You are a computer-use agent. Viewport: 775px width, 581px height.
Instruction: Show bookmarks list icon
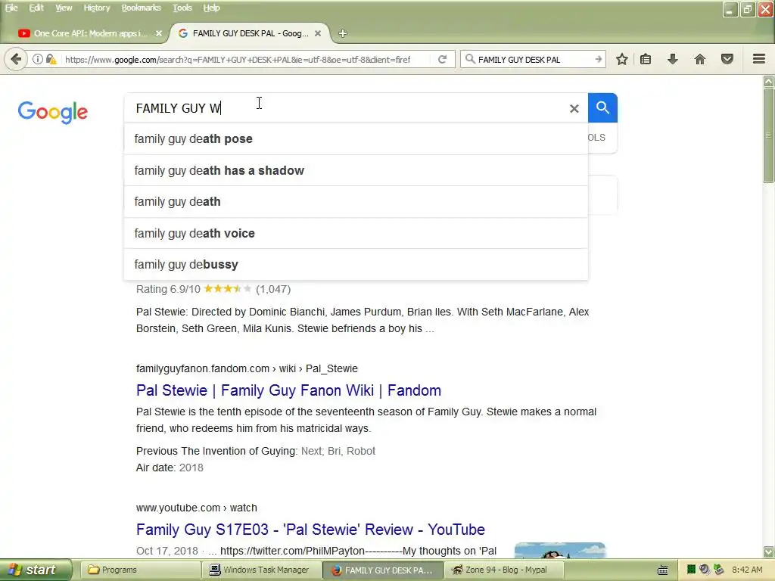646,59
